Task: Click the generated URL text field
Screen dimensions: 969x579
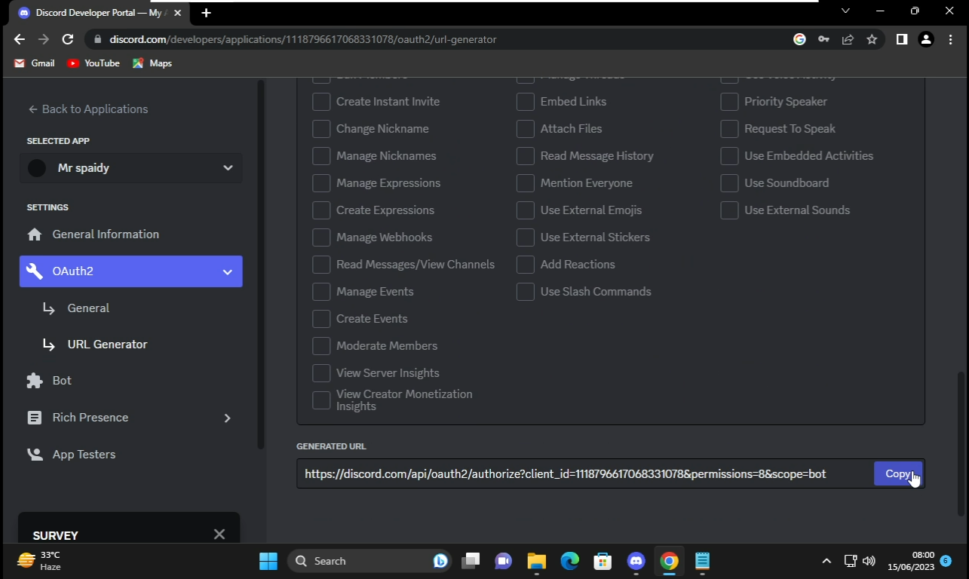Action: (x=584, y=473)
